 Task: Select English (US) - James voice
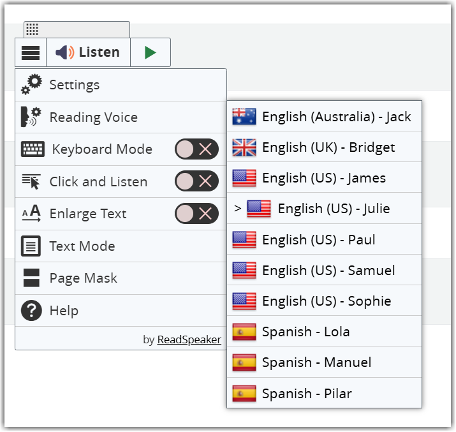click(x=324, y=178)
